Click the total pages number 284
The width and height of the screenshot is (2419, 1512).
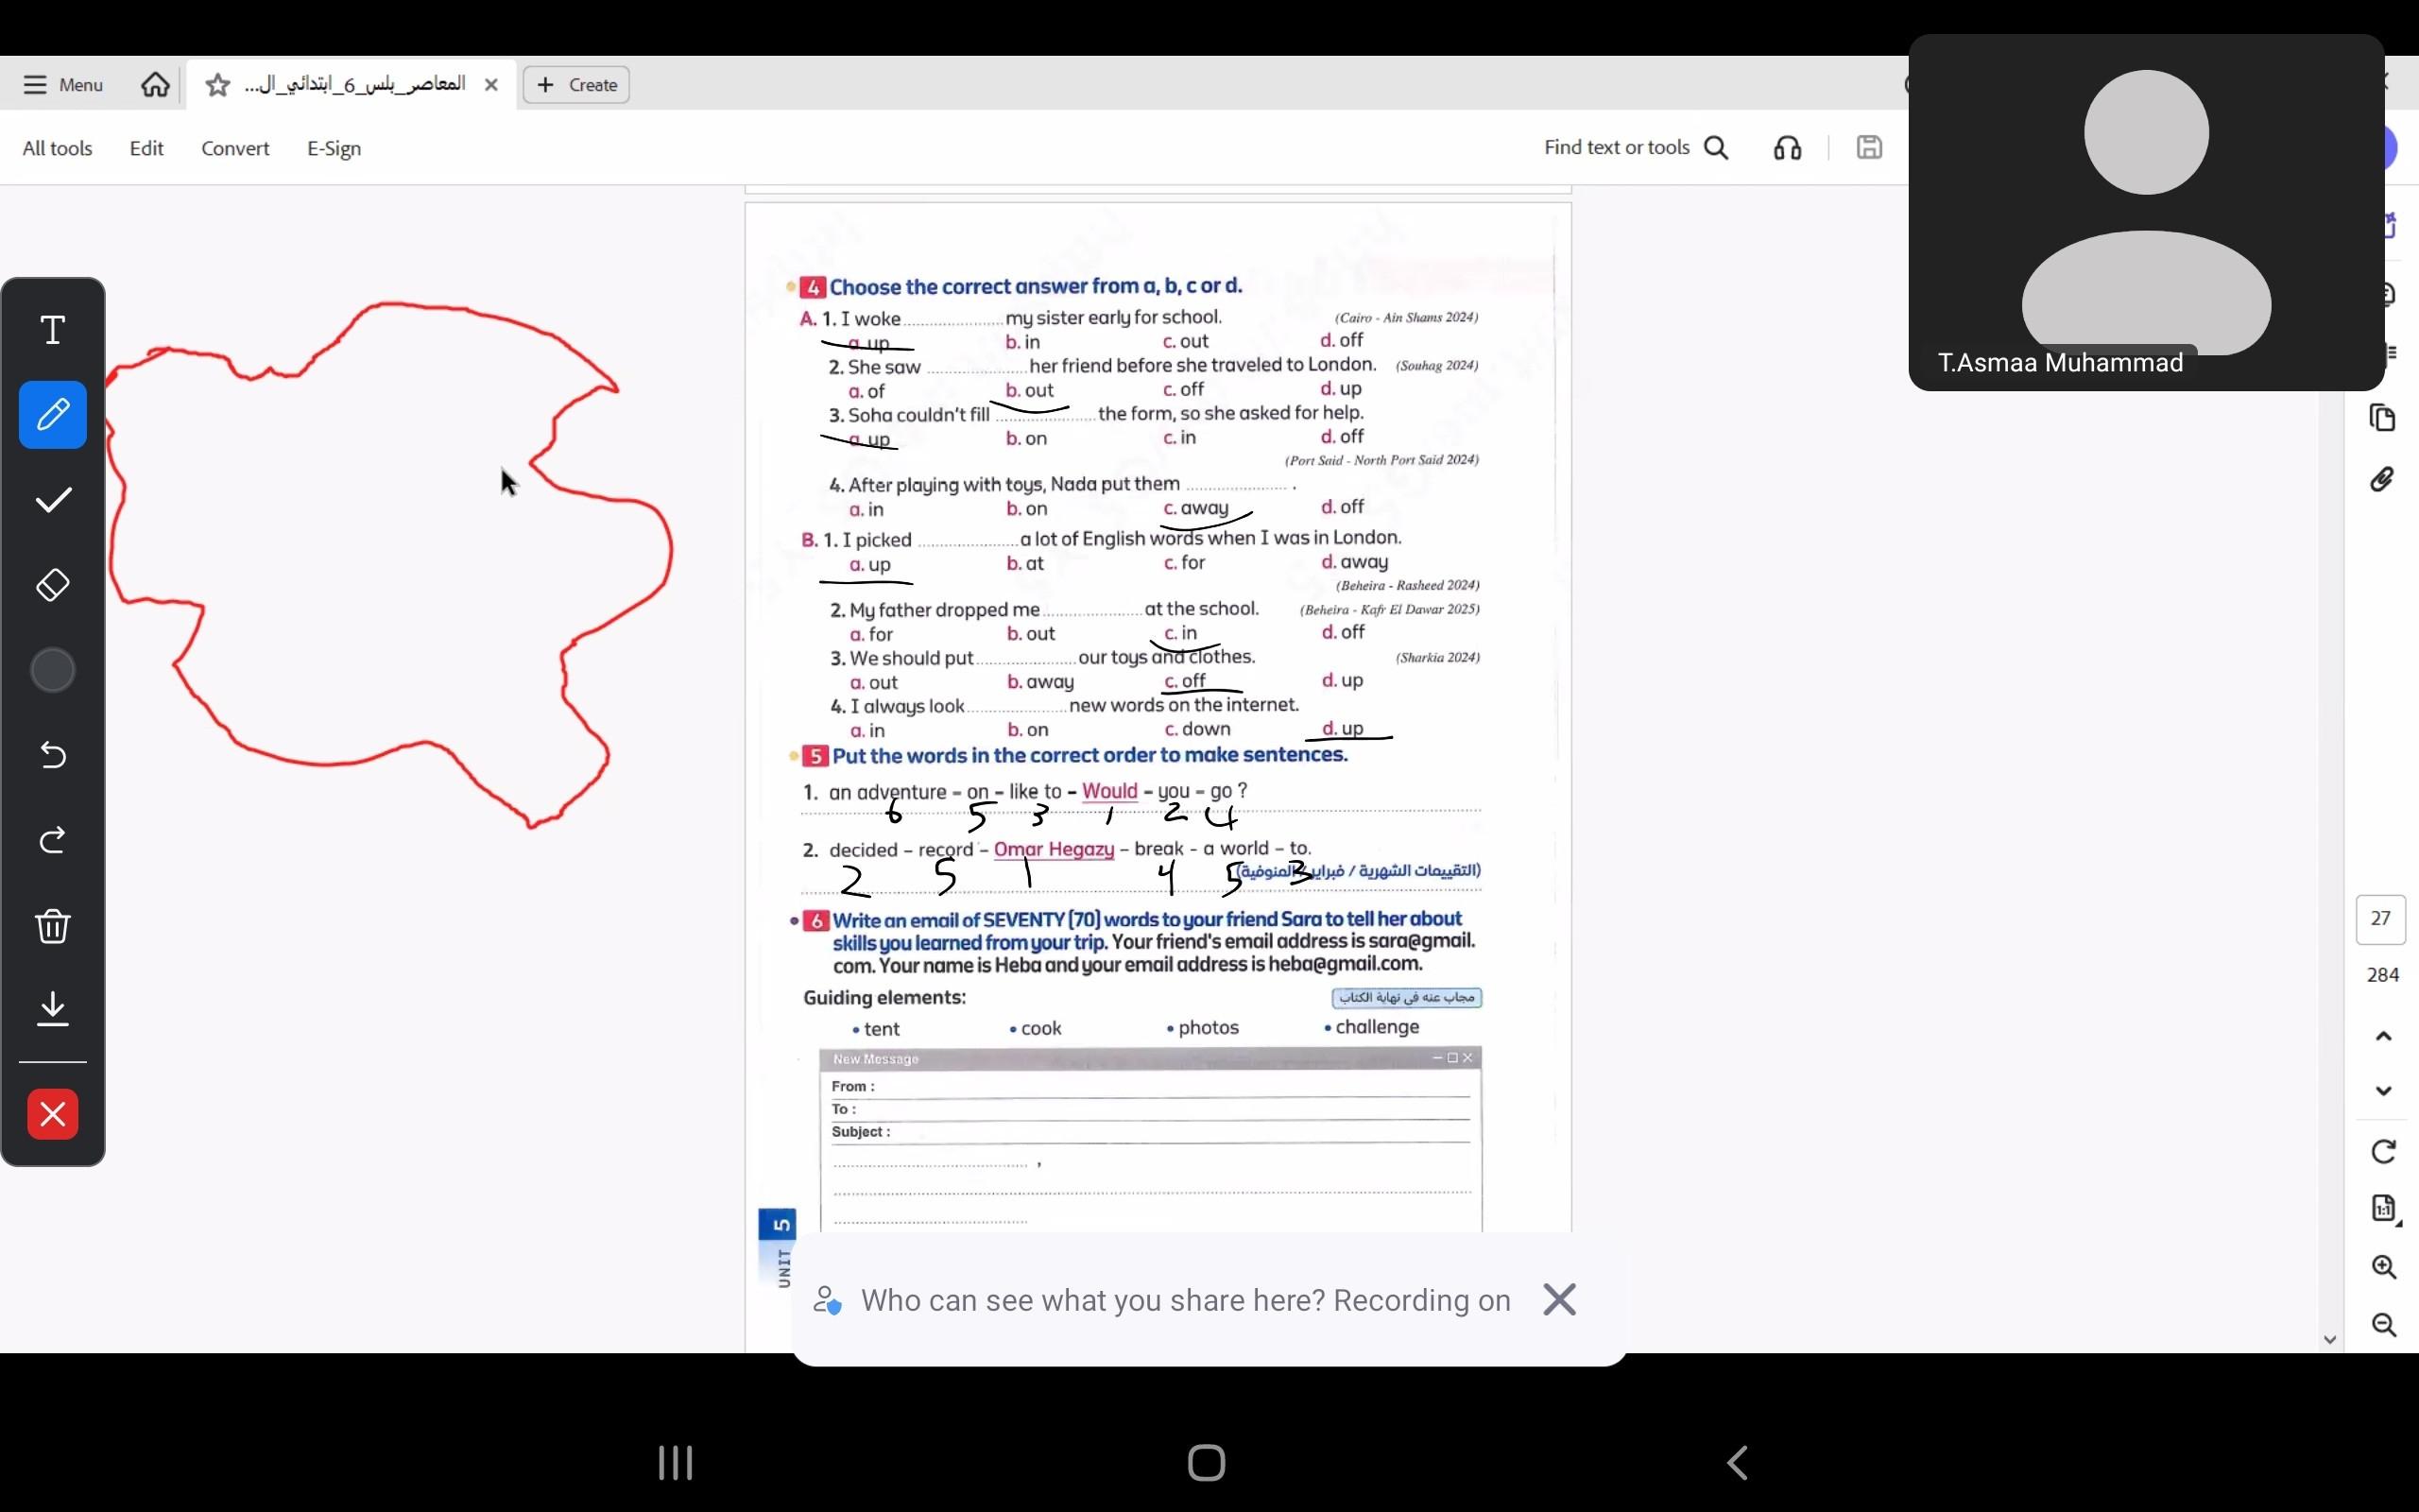tap(2383, 975)
